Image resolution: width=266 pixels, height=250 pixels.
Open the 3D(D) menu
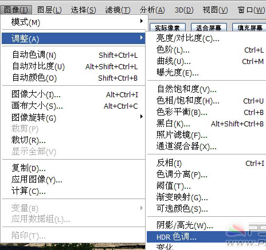pos(184,10)
